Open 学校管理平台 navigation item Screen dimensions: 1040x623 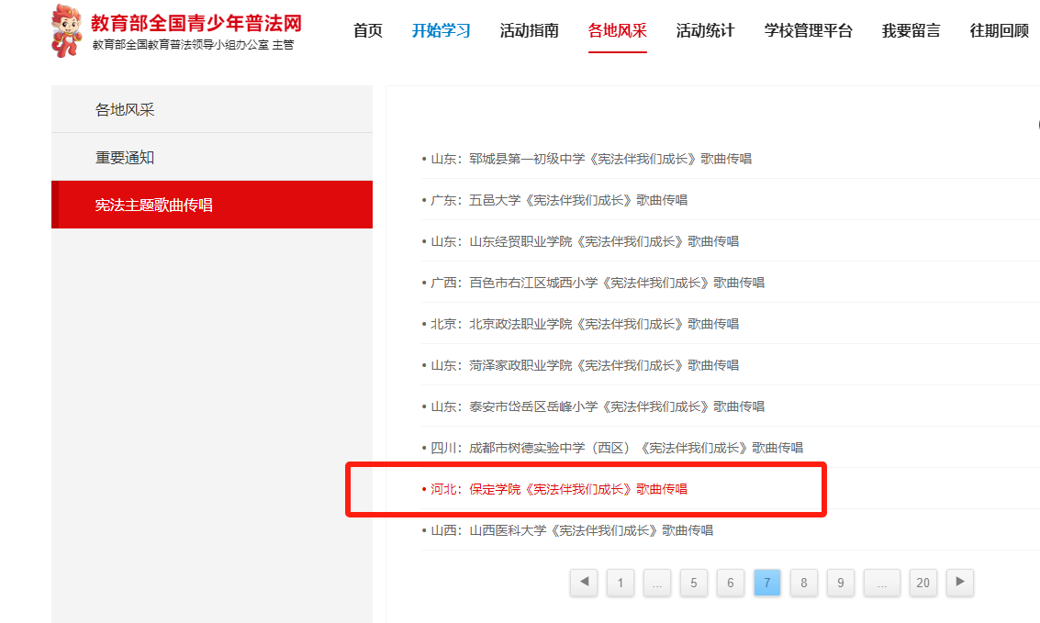click(808, 31)
